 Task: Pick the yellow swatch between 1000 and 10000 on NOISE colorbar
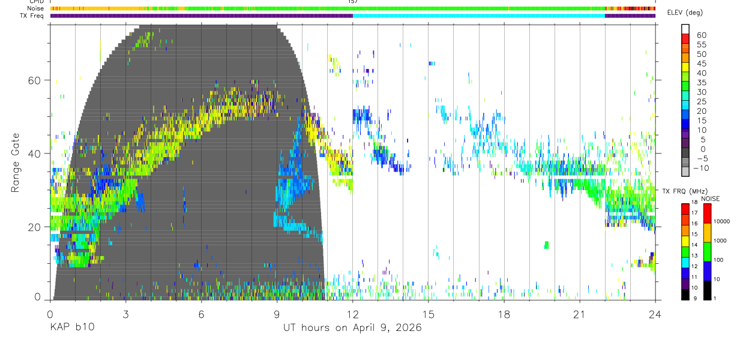pyautogui.click(x=708, y=232)
